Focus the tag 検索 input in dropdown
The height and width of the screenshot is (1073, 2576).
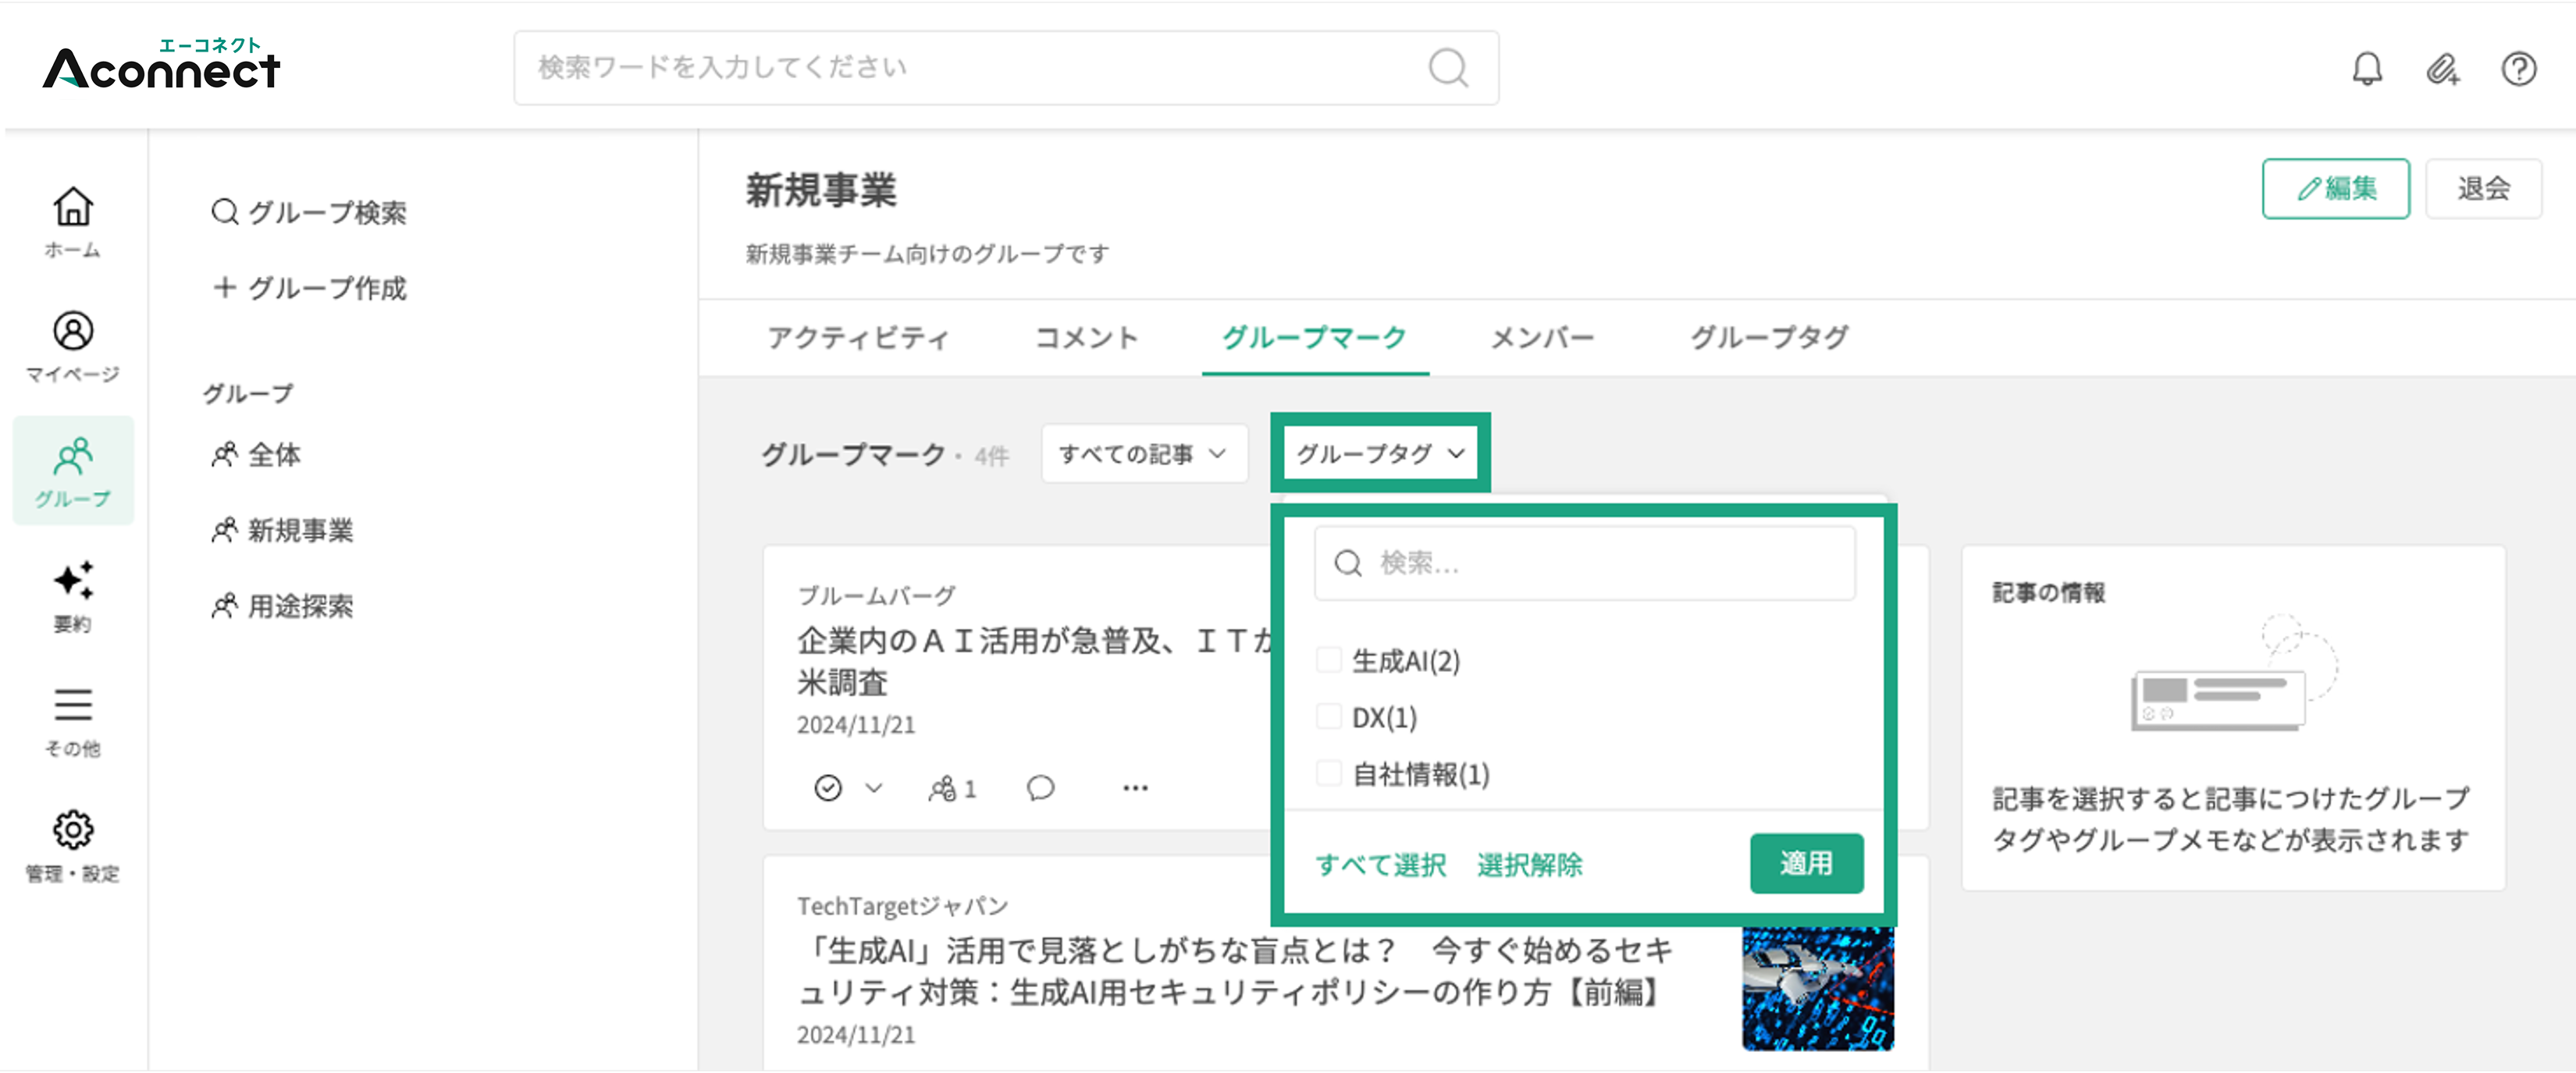1584,563
